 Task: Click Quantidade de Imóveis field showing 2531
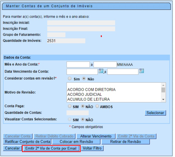click(x=66, y=41)
